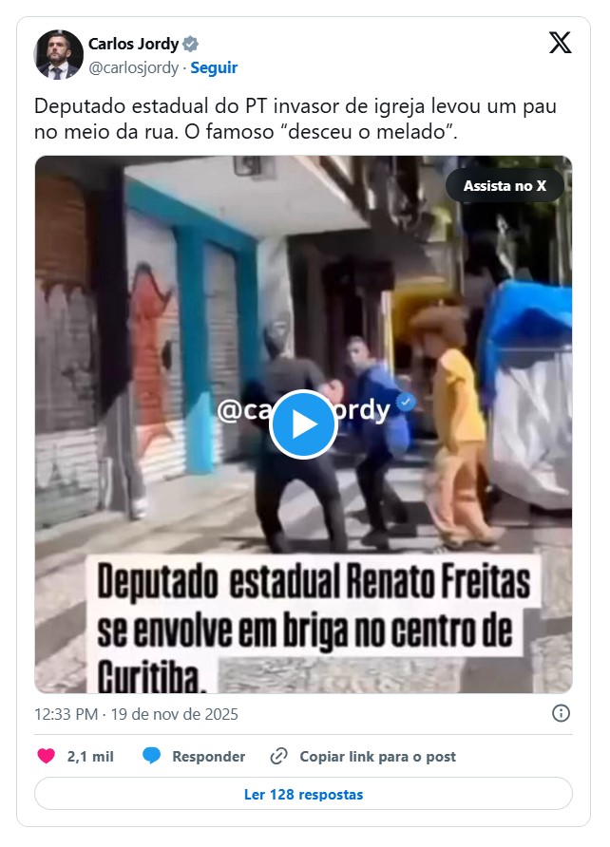Click the tweet text about Deputado estadual
The width and height of the screenshot is (610, 847).
(295, 119)
